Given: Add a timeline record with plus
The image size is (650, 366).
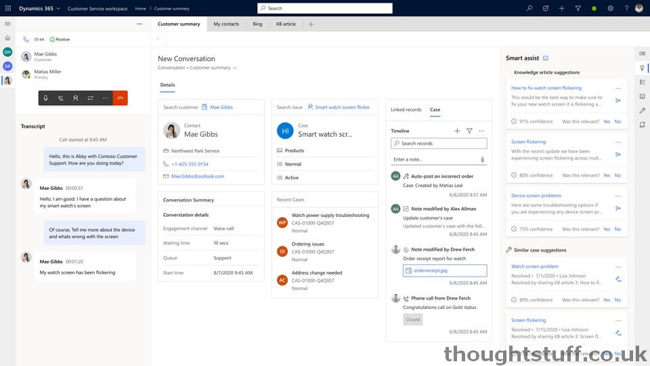Looking at the screenshot, I should tap(457, 131).
